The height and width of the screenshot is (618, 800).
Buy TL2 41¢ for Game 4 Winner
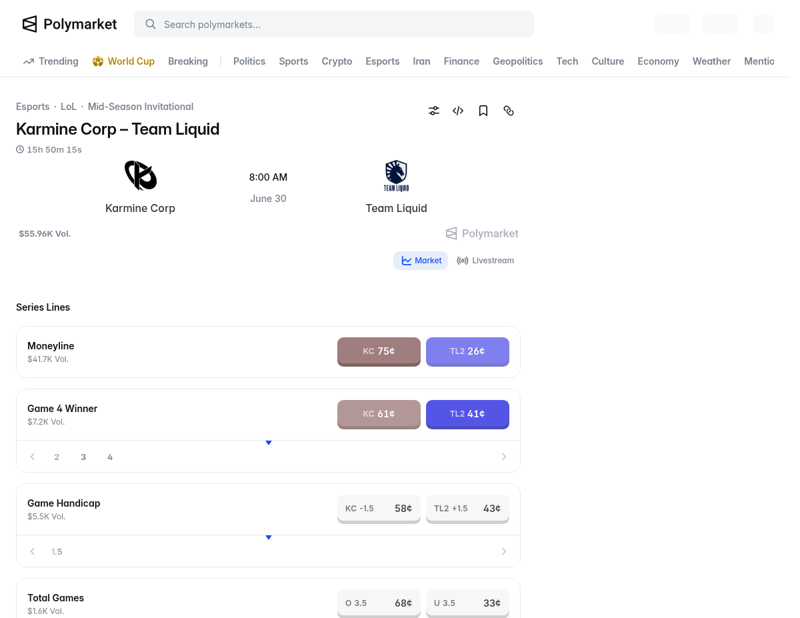[467, 414]
